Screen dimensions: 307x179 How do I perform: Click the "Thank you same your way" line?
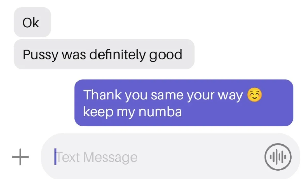click(163, 96)
